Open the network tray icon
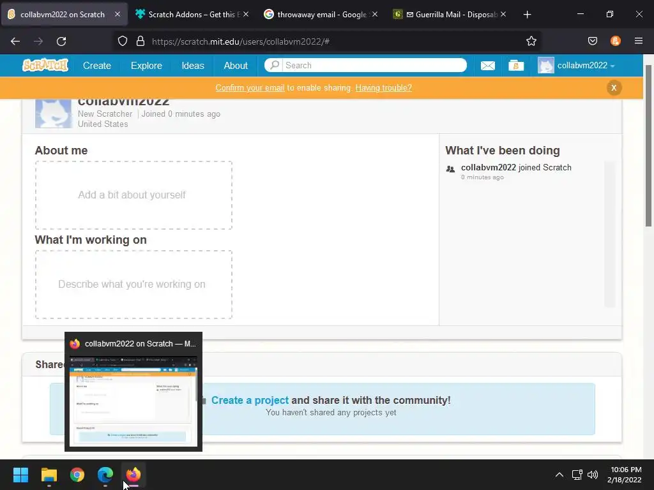Viewport: 654px width, 490px height. point(577,475)
